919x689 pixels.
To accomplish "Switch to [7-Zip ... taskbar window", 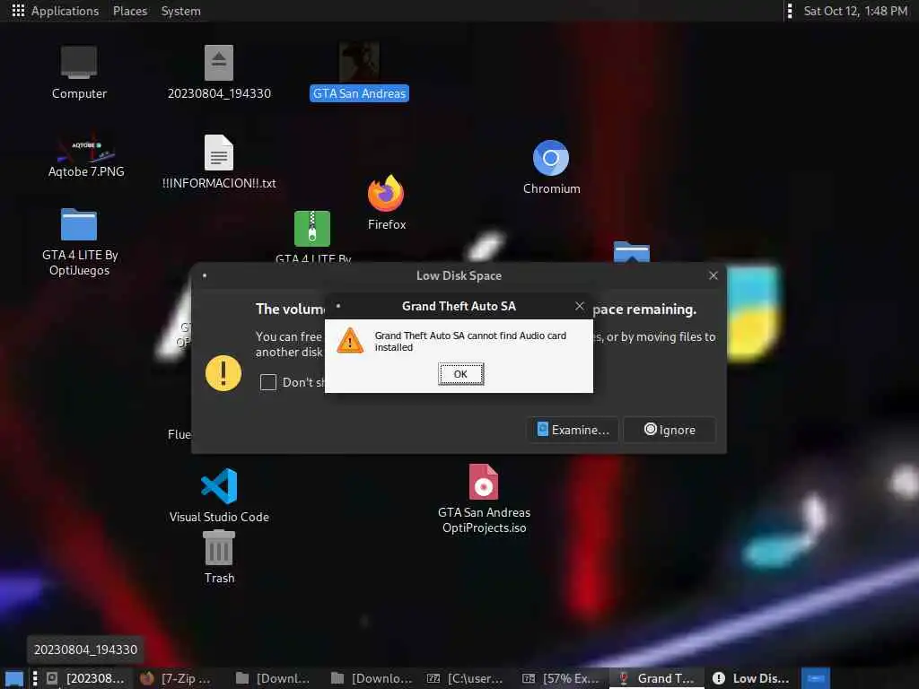I will (x=176, y=678).
